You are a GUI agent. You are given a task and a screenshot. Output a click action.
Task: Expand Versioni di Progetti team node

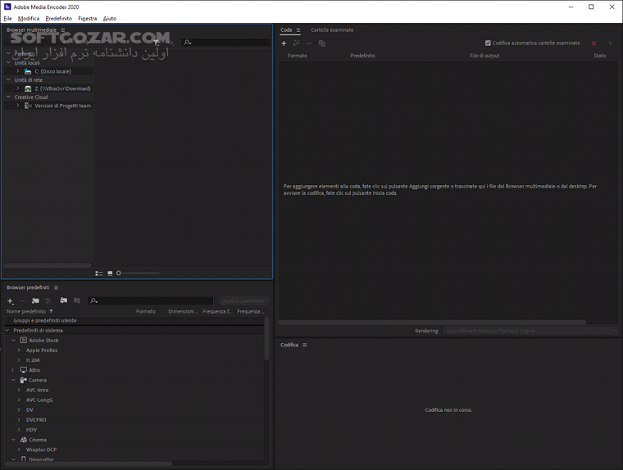coord(18,105)
